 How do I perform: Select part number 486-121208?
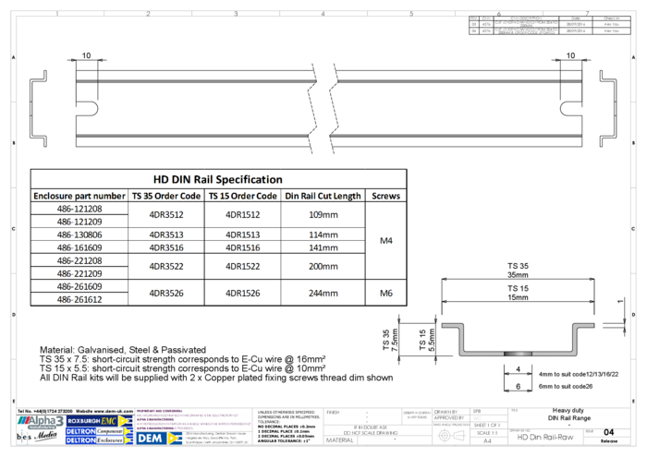click(x=79, y=209)
